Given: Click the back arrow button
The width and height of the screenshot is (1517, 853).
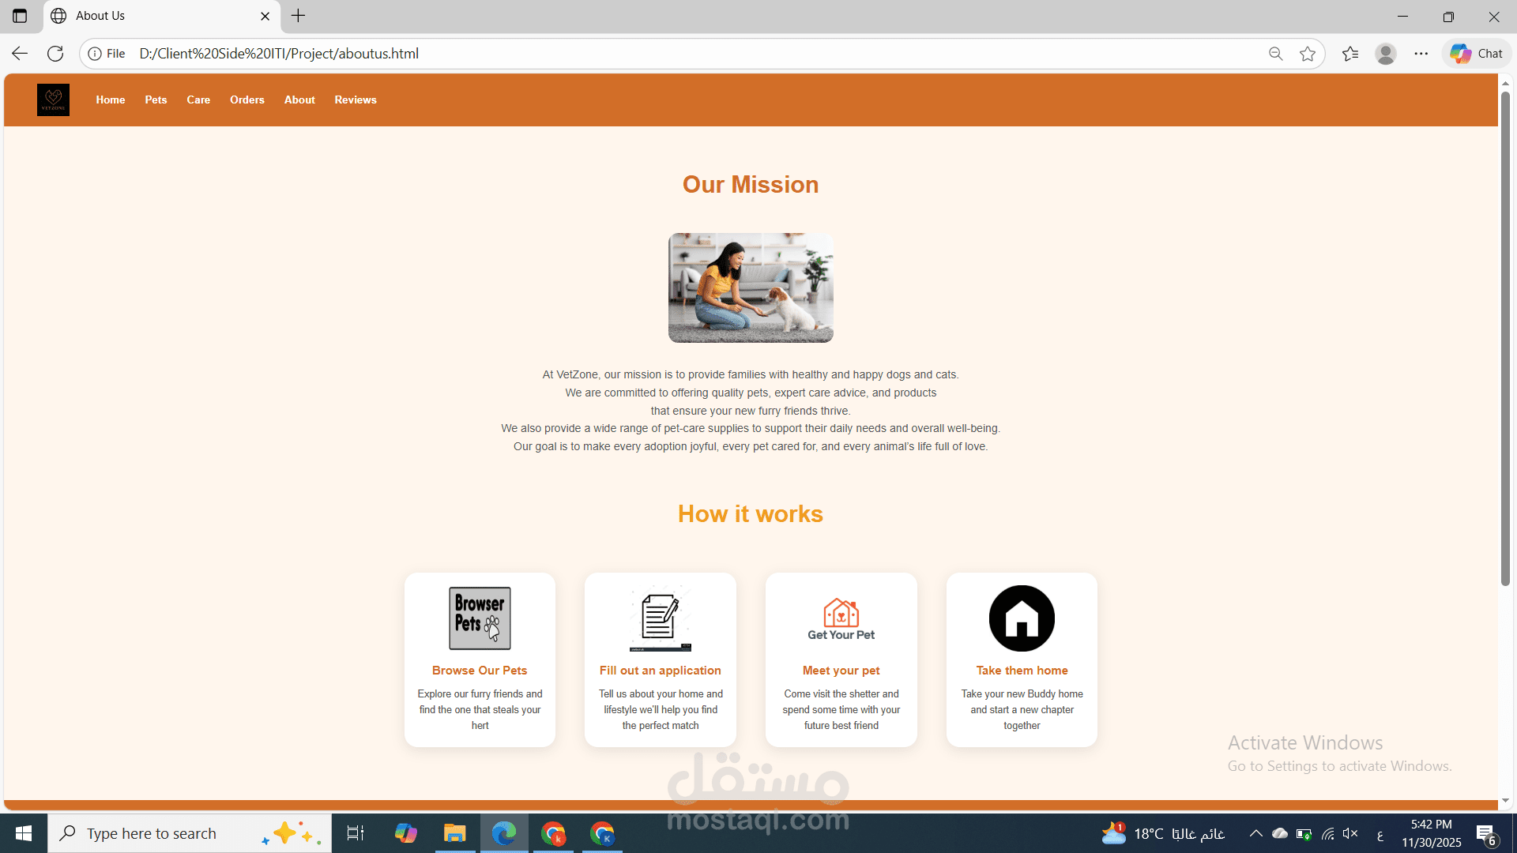Looking at the screenshot, I should (x=20, y=54).
